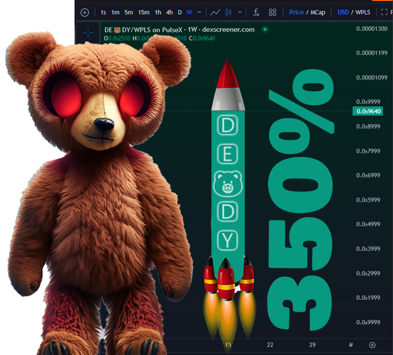
Task: Open chart settings gear icon
Action: [372, 345]
